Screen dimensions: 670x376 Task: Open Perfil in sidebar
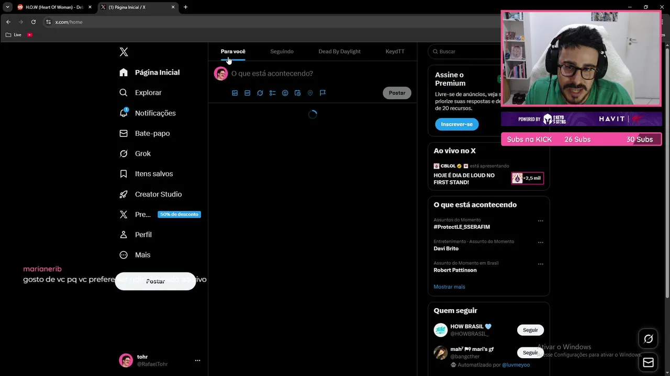click(x=136, y=234)
